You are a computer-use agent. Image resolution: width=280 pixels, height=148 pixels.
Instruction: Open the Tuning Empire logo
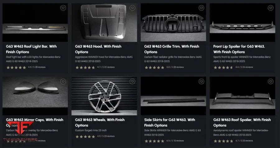[x=20, y=132]
